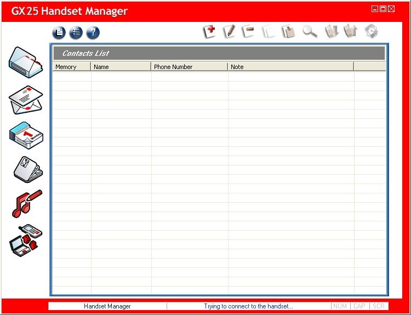Click the CAP indicator in status bar
This screenshot has width=411, height=315.
(359, 306)
